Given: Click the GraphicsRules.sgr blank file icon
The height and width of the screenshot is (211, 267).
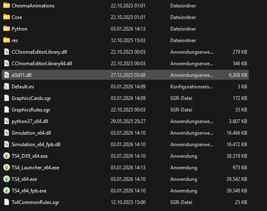Looking at the screenshot, I should [x=7, y=109].
